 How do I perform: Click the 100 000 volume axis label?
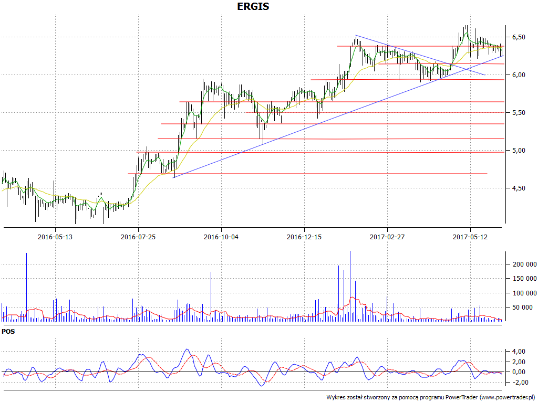point(524,293)
